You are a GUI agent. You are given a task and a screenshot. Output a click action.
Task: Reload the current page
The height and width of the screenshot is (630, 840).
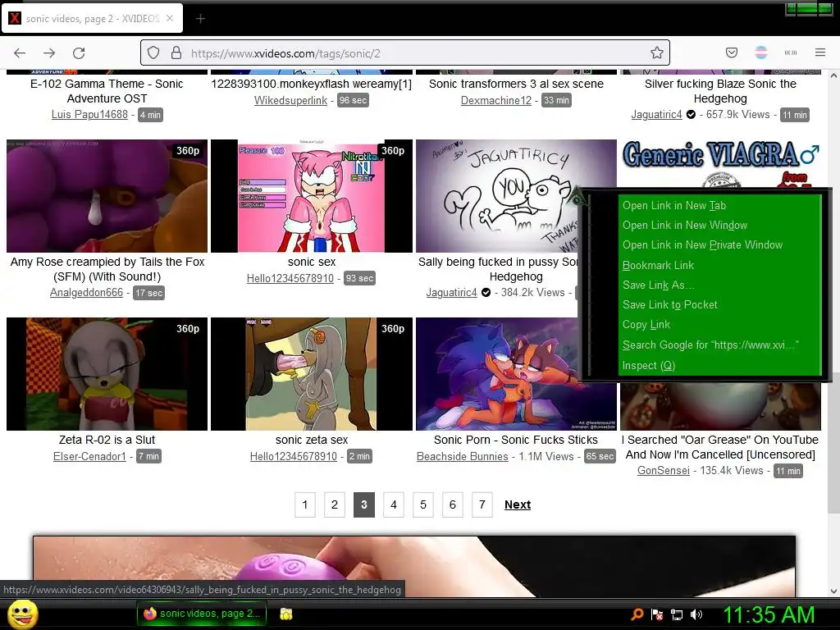pos(79,53)
